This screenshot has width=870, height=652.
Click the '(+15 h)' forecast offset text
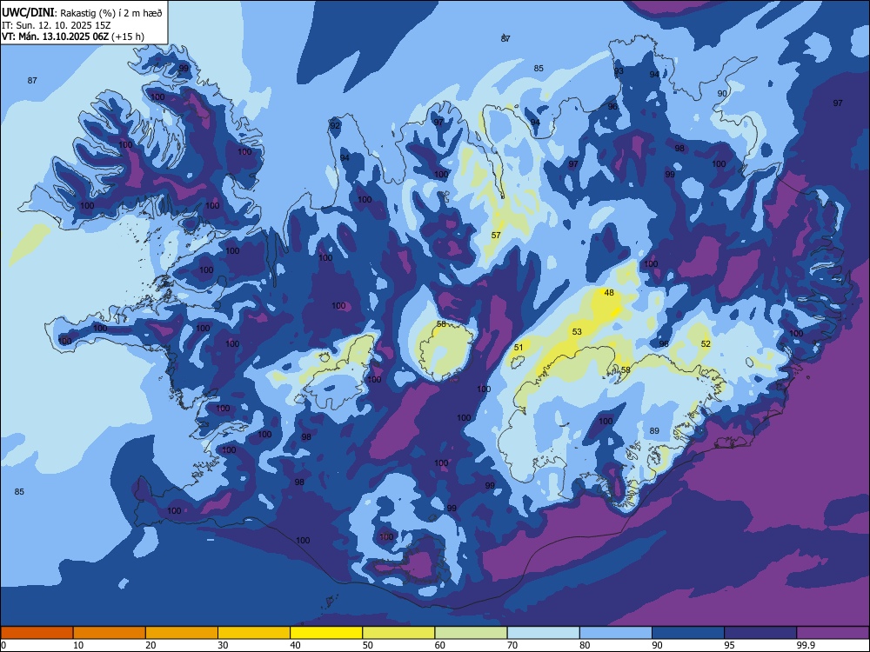[128, 37]
